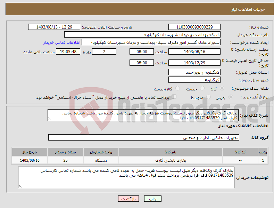Viewport: 274px width, 208px height.
Task: Click the need number field 1103030093000229
Action: (194, 27)
